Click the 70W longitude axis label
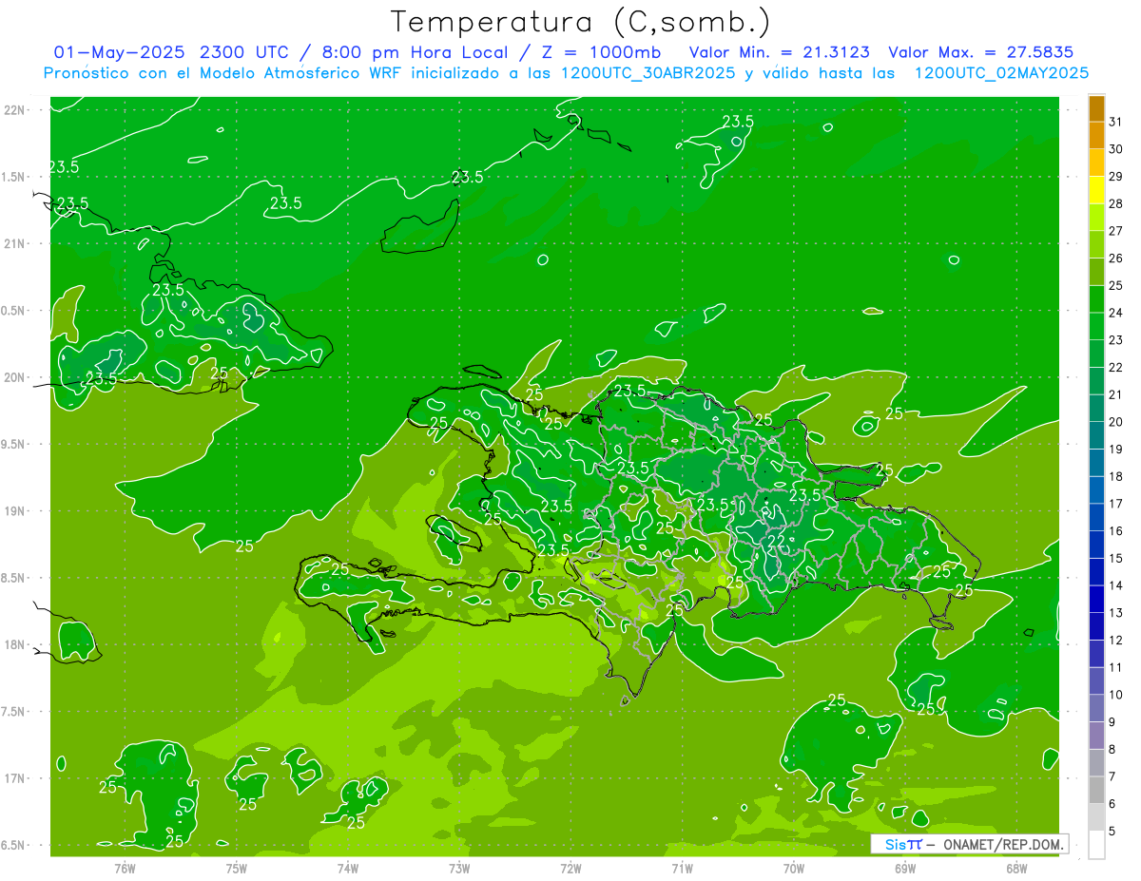1141x881 pixels. pos(794,869)
